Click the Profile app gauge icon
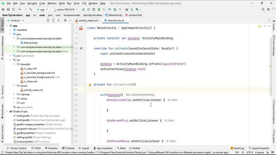 tap(110, 9)
